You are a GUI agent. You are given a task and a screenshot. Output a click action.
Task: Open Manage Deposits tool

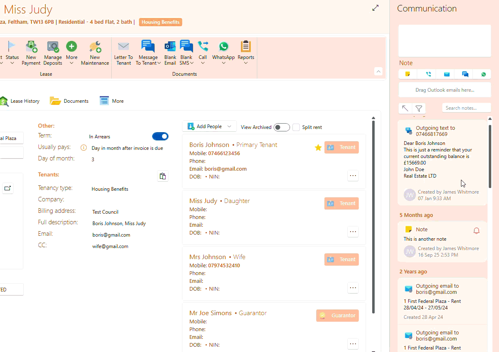[x=53, y=47]
